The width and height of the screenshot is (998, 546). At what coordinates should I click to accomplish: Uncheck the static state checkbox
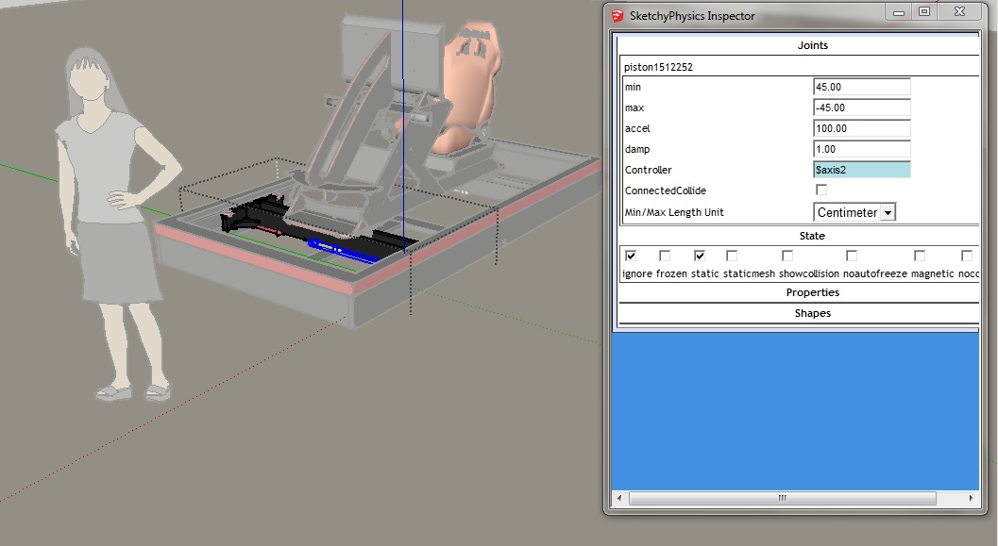tap(700, 256)
